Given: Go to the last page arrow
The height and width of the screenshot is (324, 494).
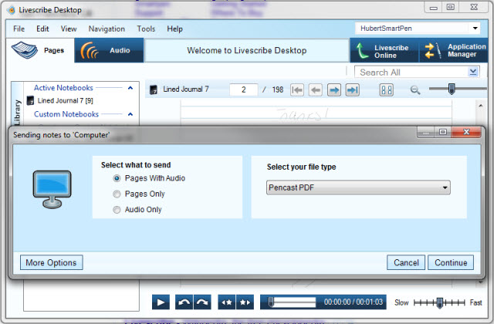Looking at the screenshot, I should click(x=352, y=90).
